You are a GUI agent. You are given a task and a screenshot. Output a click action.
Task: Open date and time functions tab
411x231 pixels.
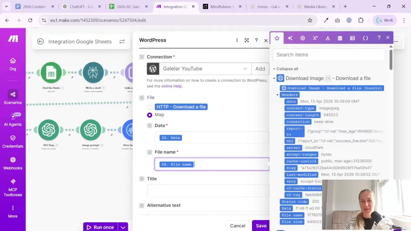(340, 38)
